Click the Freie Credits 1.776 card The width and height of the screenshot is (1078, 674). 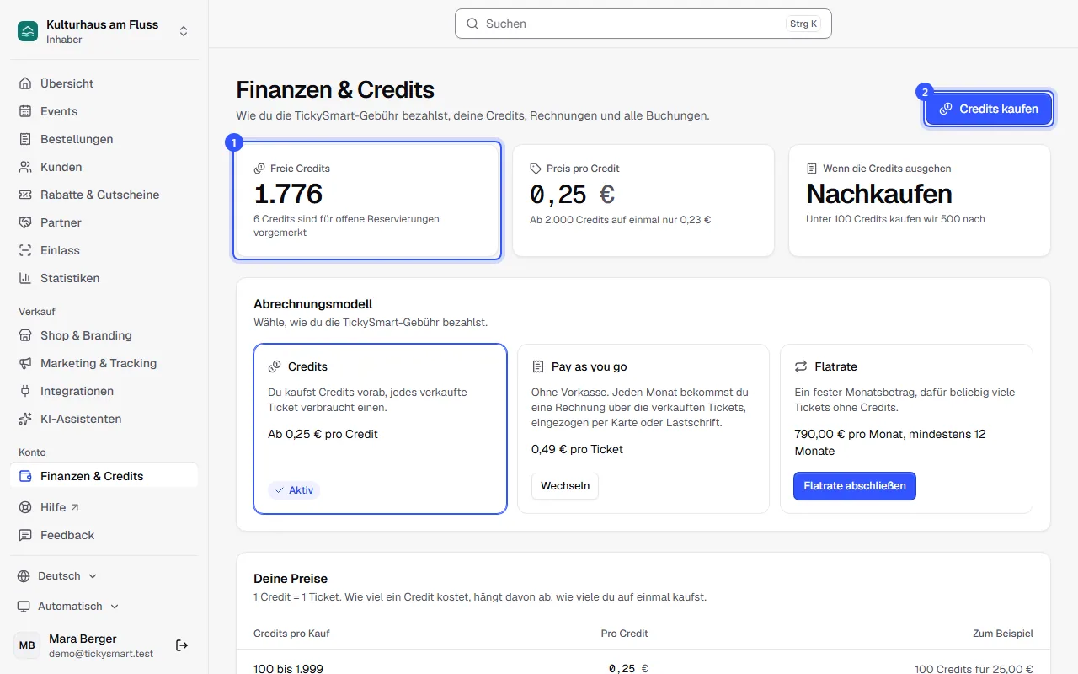coord(367,201)
